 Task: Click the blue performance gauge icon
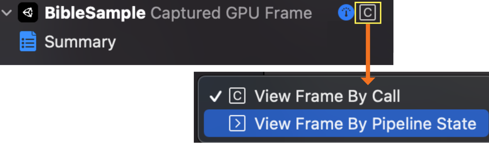[346, 13]
